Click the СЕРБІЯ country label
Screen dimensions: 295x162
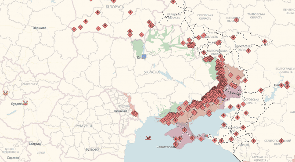tap(41, 153)
